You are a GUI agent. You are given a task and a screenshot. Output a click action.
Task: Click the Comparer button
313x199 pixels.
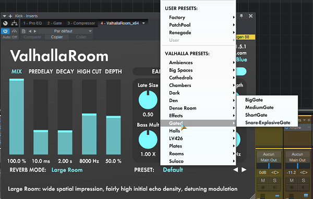(x=32, y=37)
